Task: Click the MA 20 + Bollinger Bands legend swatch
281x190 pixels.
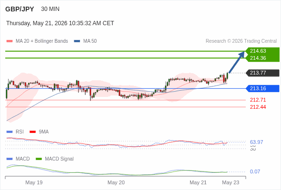Action: 10,41
